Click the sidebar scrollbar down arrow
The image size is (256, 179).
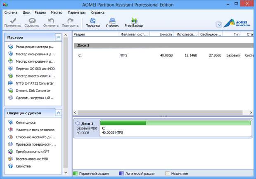coord(66,172)
